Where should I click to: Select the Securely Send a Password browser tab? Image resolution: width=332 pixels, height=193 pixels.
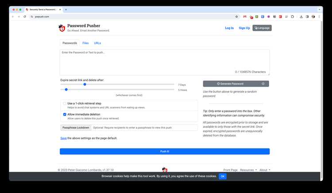pyautogui.click(x=42, y=10)
